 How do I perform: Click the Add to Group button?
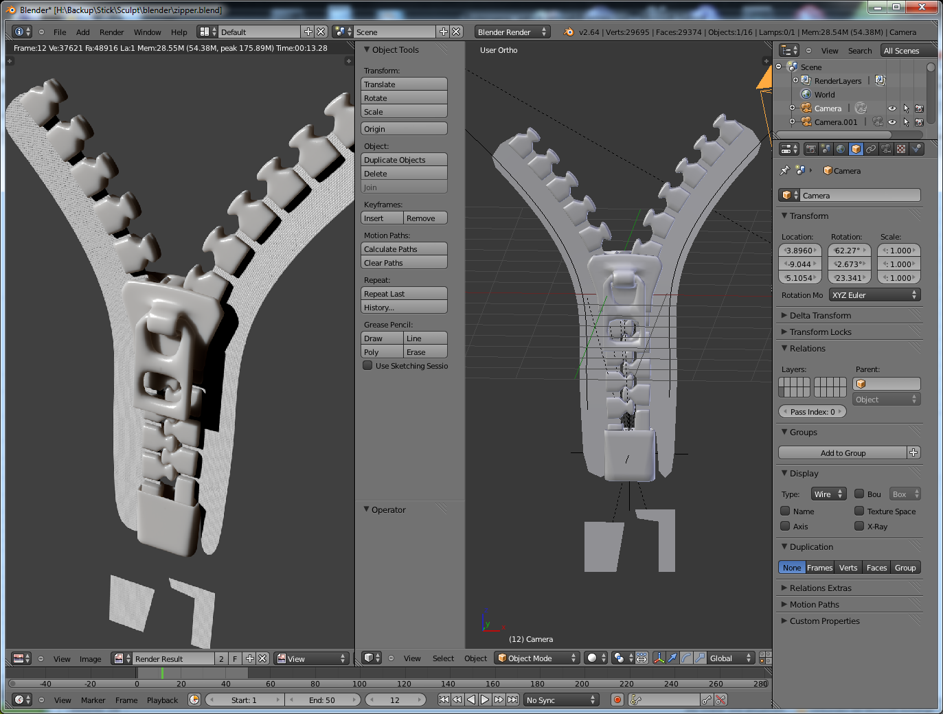click(843, 453)
